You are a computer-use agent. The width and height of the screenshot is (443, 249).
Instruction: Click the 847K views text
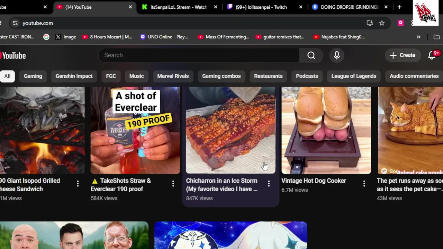pos(199,198)
